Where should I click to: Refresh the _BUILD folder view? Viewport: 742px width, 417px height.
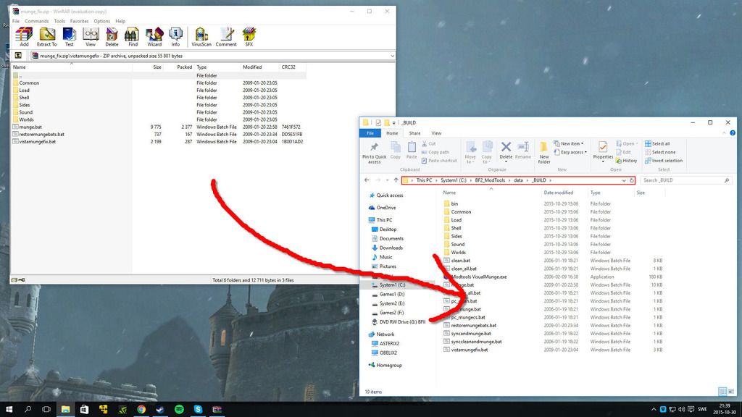pyautogui.click(x=631, y=180)
